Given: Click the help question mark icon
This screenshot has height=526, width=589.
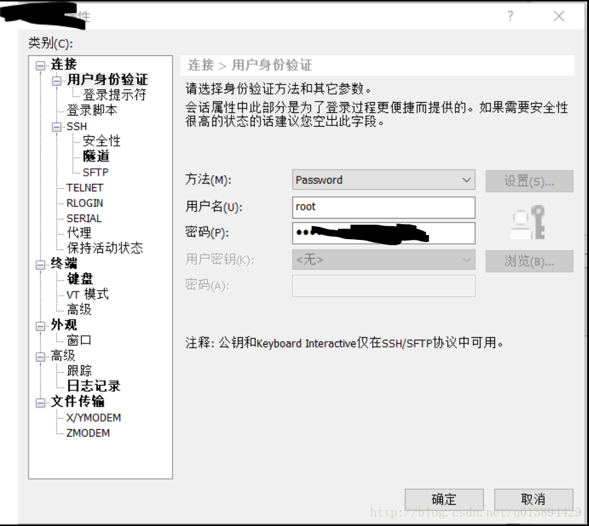Looking at the screenshot, I should click(510, 16).
